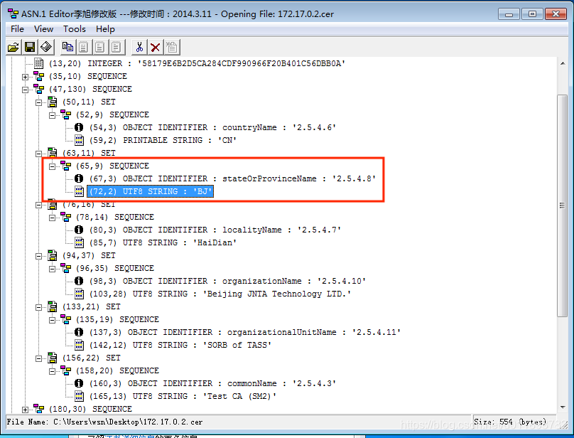Viewport: 574px width, 438px height.
Task: Click the Open file toolbar icon
Action: (13, 47)
